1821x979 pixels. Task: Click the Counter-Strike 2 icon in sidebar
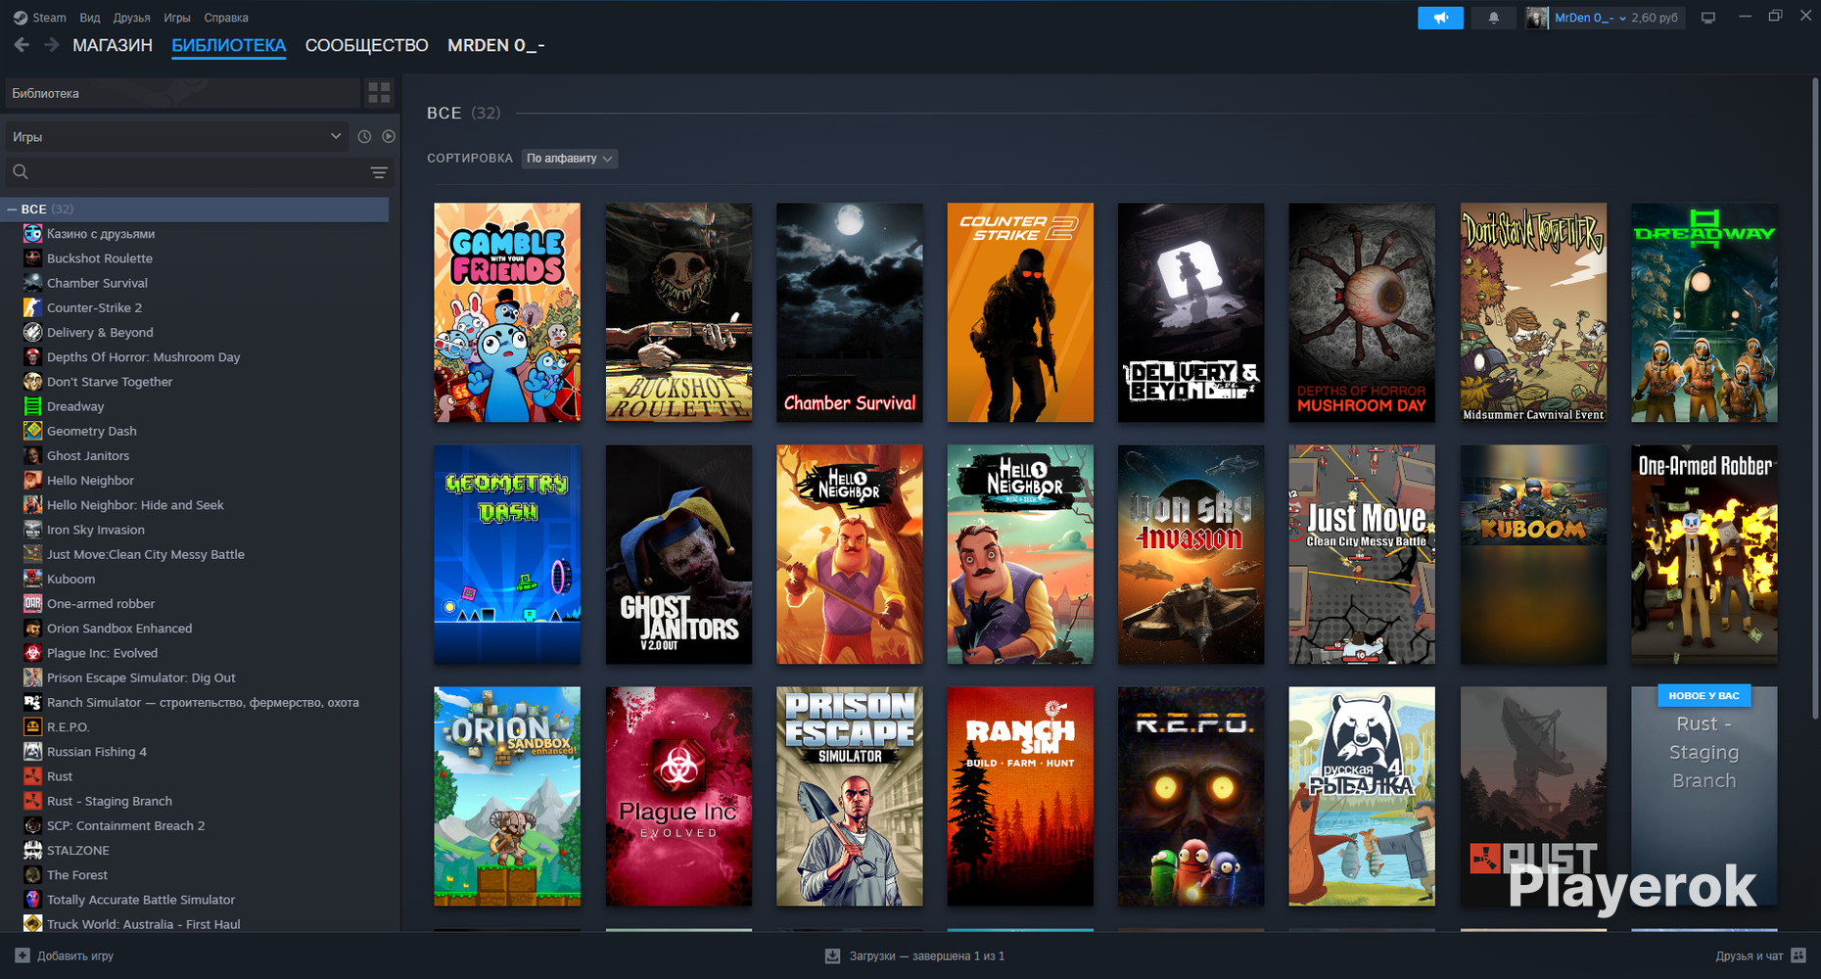[x=32, y=307]
